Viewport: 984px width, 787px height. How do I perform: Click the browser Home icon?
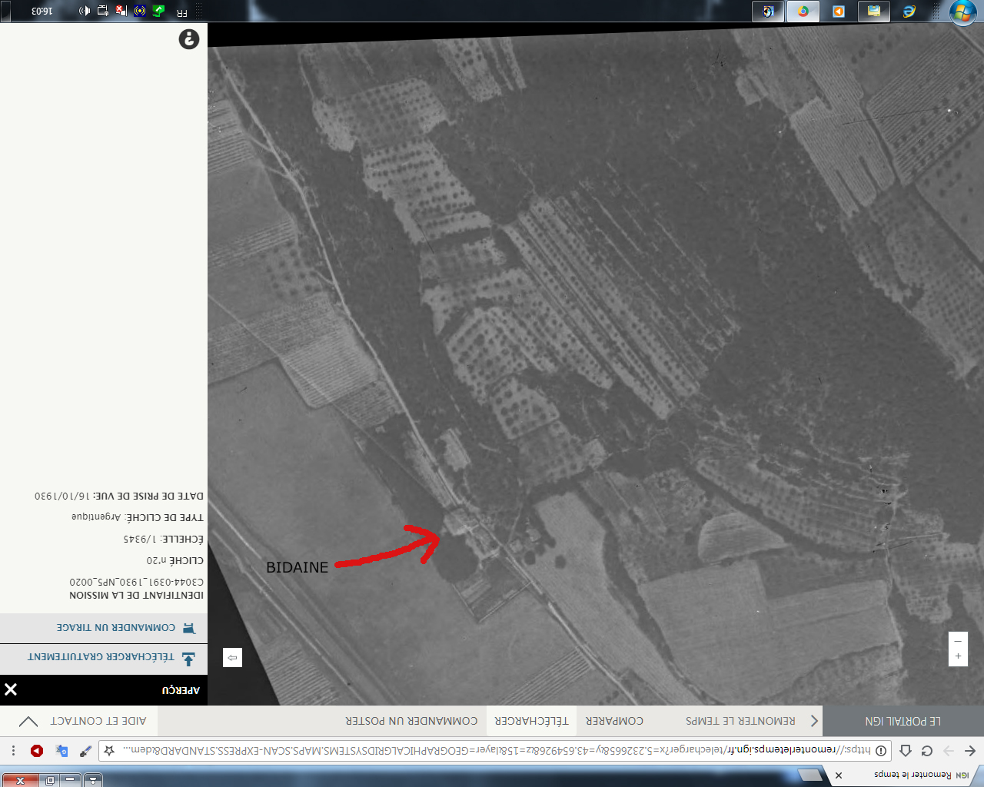(906, 751)
